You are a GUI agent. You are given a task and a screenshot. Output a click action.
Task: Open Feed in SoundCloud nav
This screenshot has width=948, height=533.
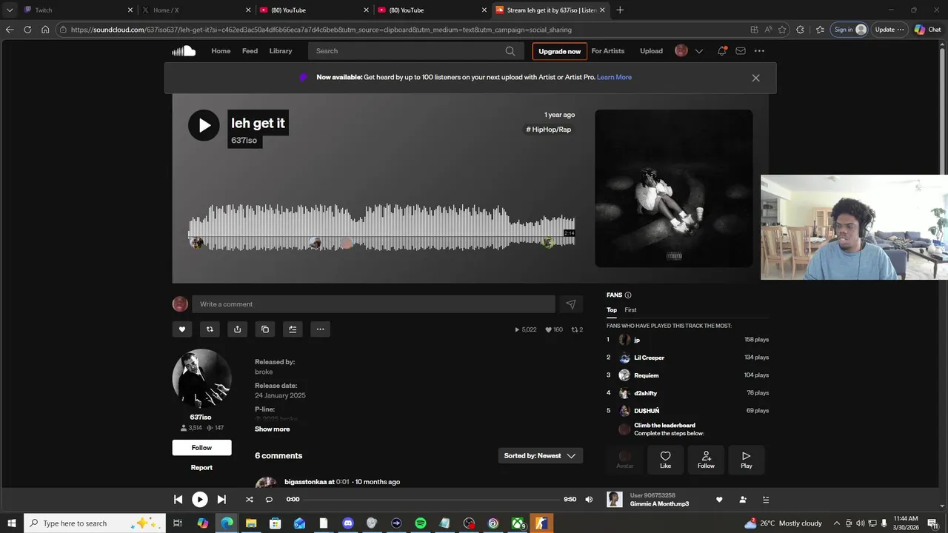point(250,51)
